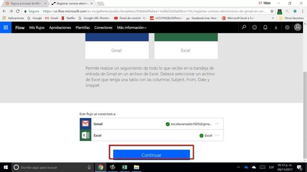Click the browser address bar URL
The height and width of the screenshot is (172, 307).
tap(154, 11)
